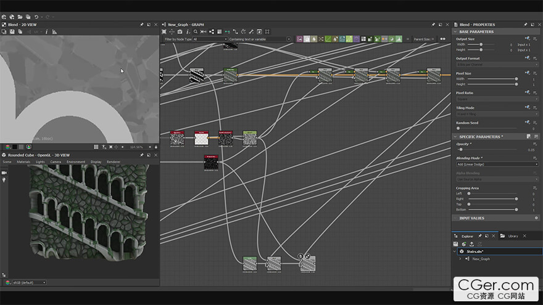The height and width of the screenshot is (305, 543).
Task: Expand the New_Graph tree item in Explorer
Action: click(x=460, y=259)
